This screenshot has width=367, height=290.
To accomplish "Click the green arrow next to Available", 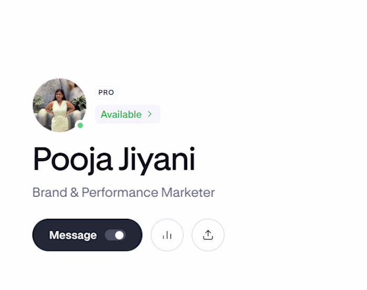I will (x=150, y=114).
